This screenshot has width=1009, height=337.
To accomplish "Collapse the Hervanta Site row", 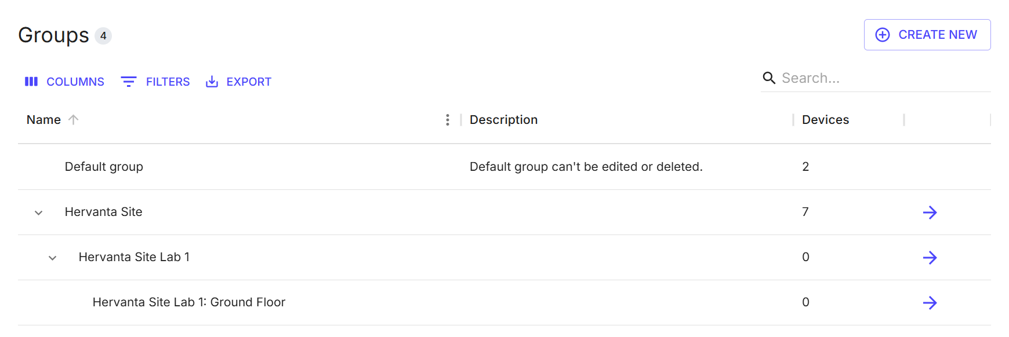I will pos(39,213).
